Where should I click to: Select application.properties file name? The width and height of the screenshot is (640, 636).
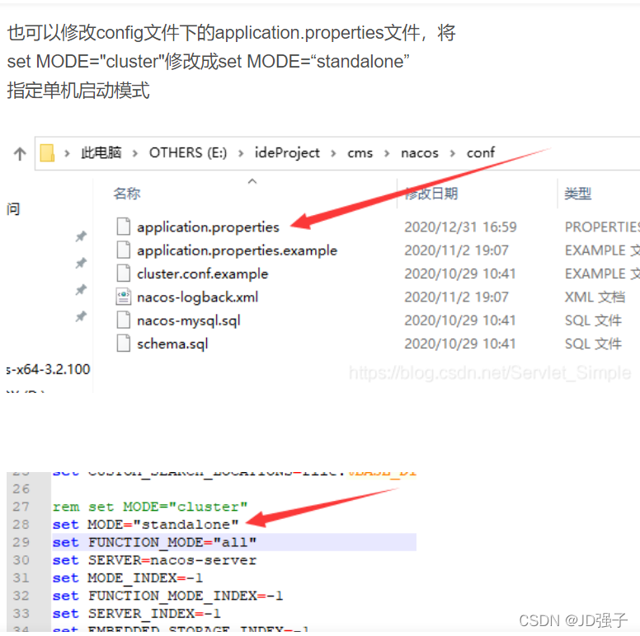(208, 227)
